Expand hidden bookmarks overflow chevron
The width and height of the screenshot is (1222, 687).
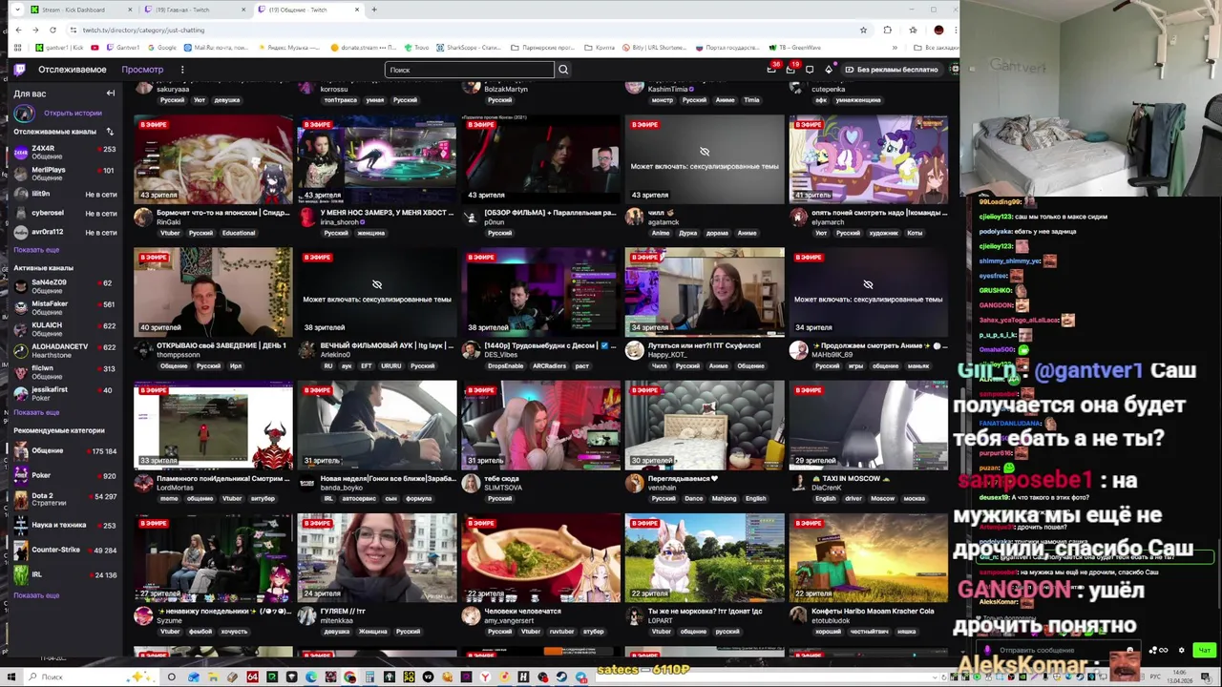(x=895, y=47)
